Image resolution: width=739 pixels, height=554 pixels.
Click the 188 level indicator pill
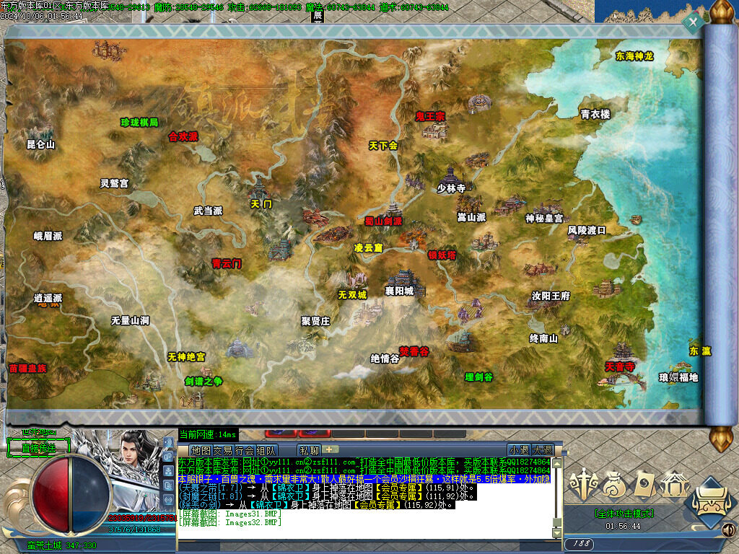pyautogui.click(x=580, y=544)
